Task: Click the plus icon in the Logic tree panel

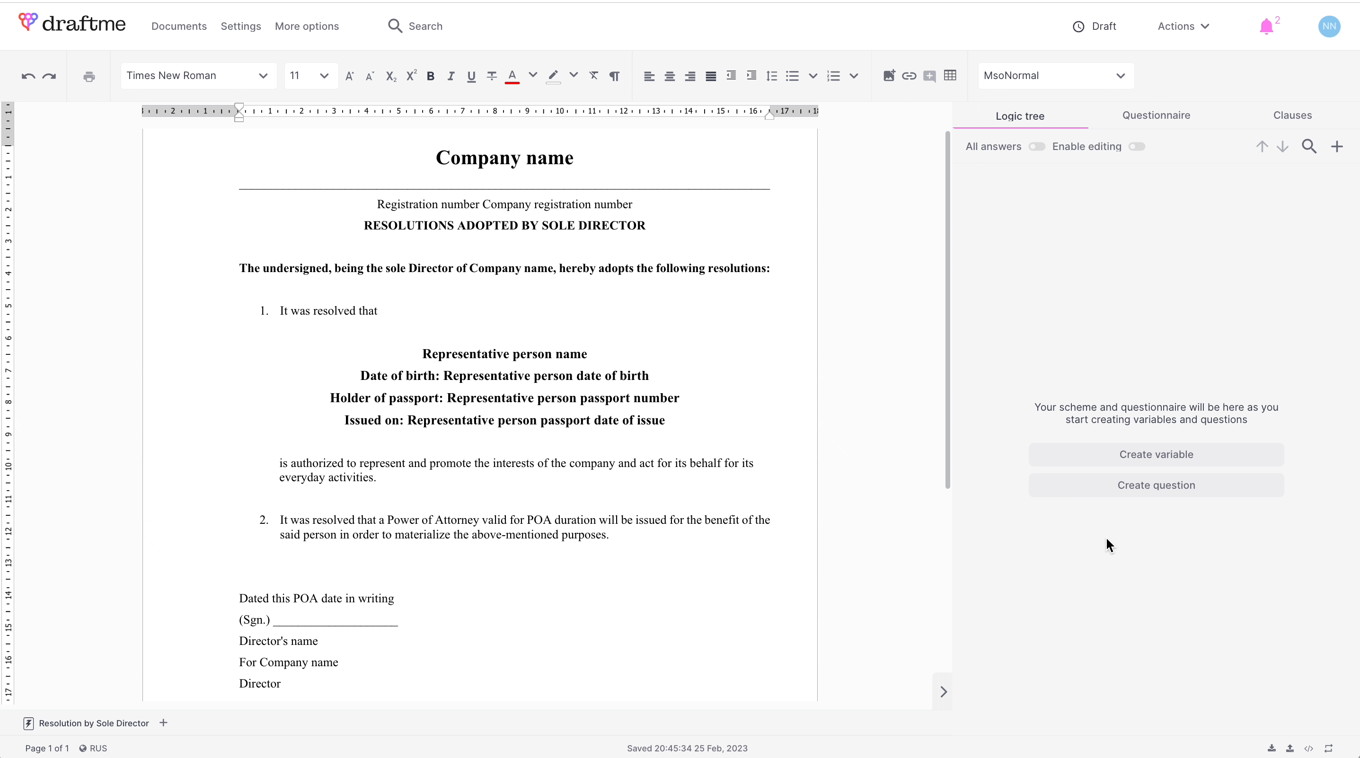Action: pyautogui.click(x=1337, y=147)
